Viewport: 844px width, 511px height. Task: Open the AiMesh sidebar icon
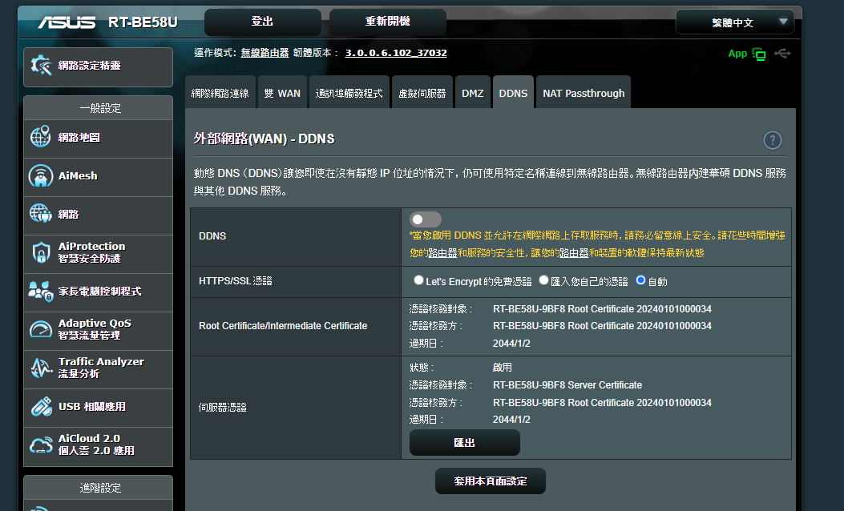pos(40,176)
